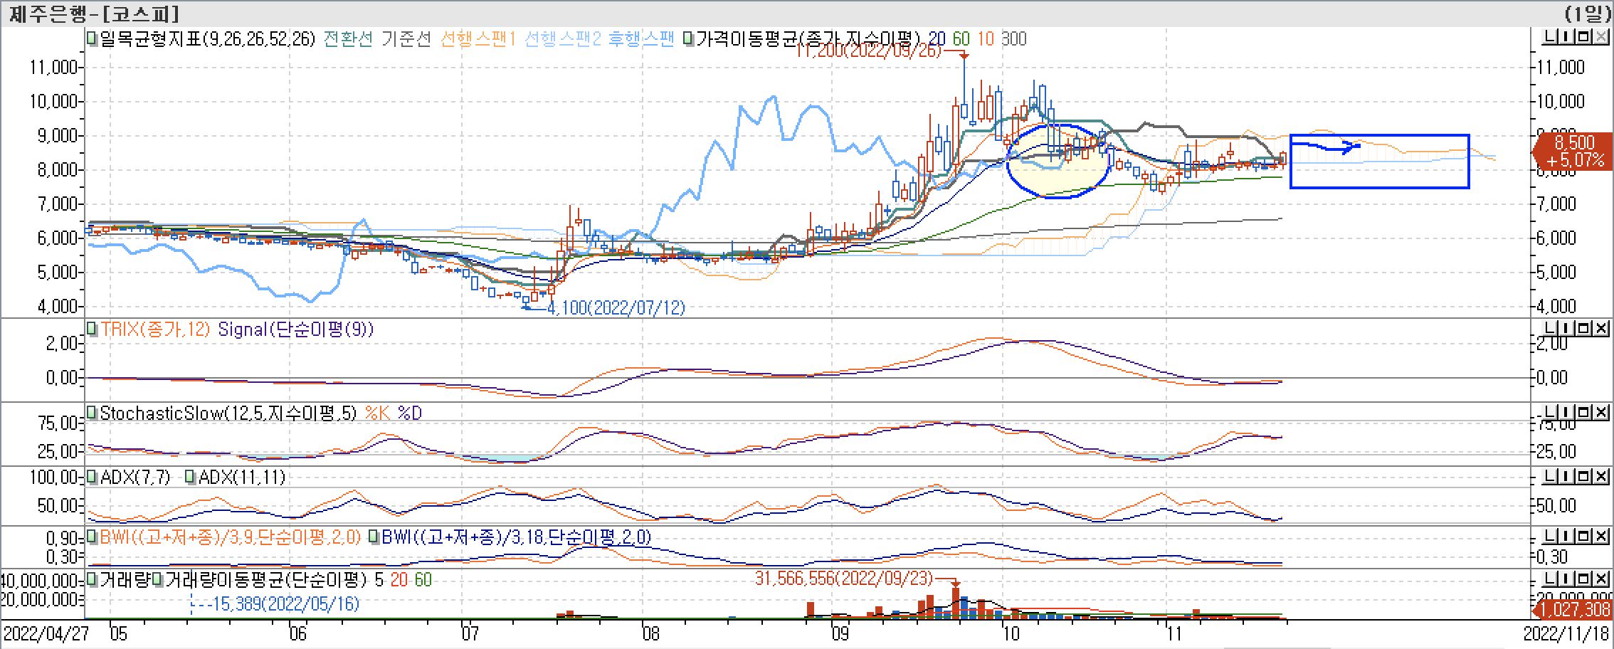Viewport: 1614px width, 649px height.
Task: Toggle the 일목균형지표 indicator marker box
Action: point(92,38)
